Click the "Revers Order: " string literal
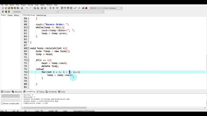Screen dimensions: 207x116 pos(56,24)
